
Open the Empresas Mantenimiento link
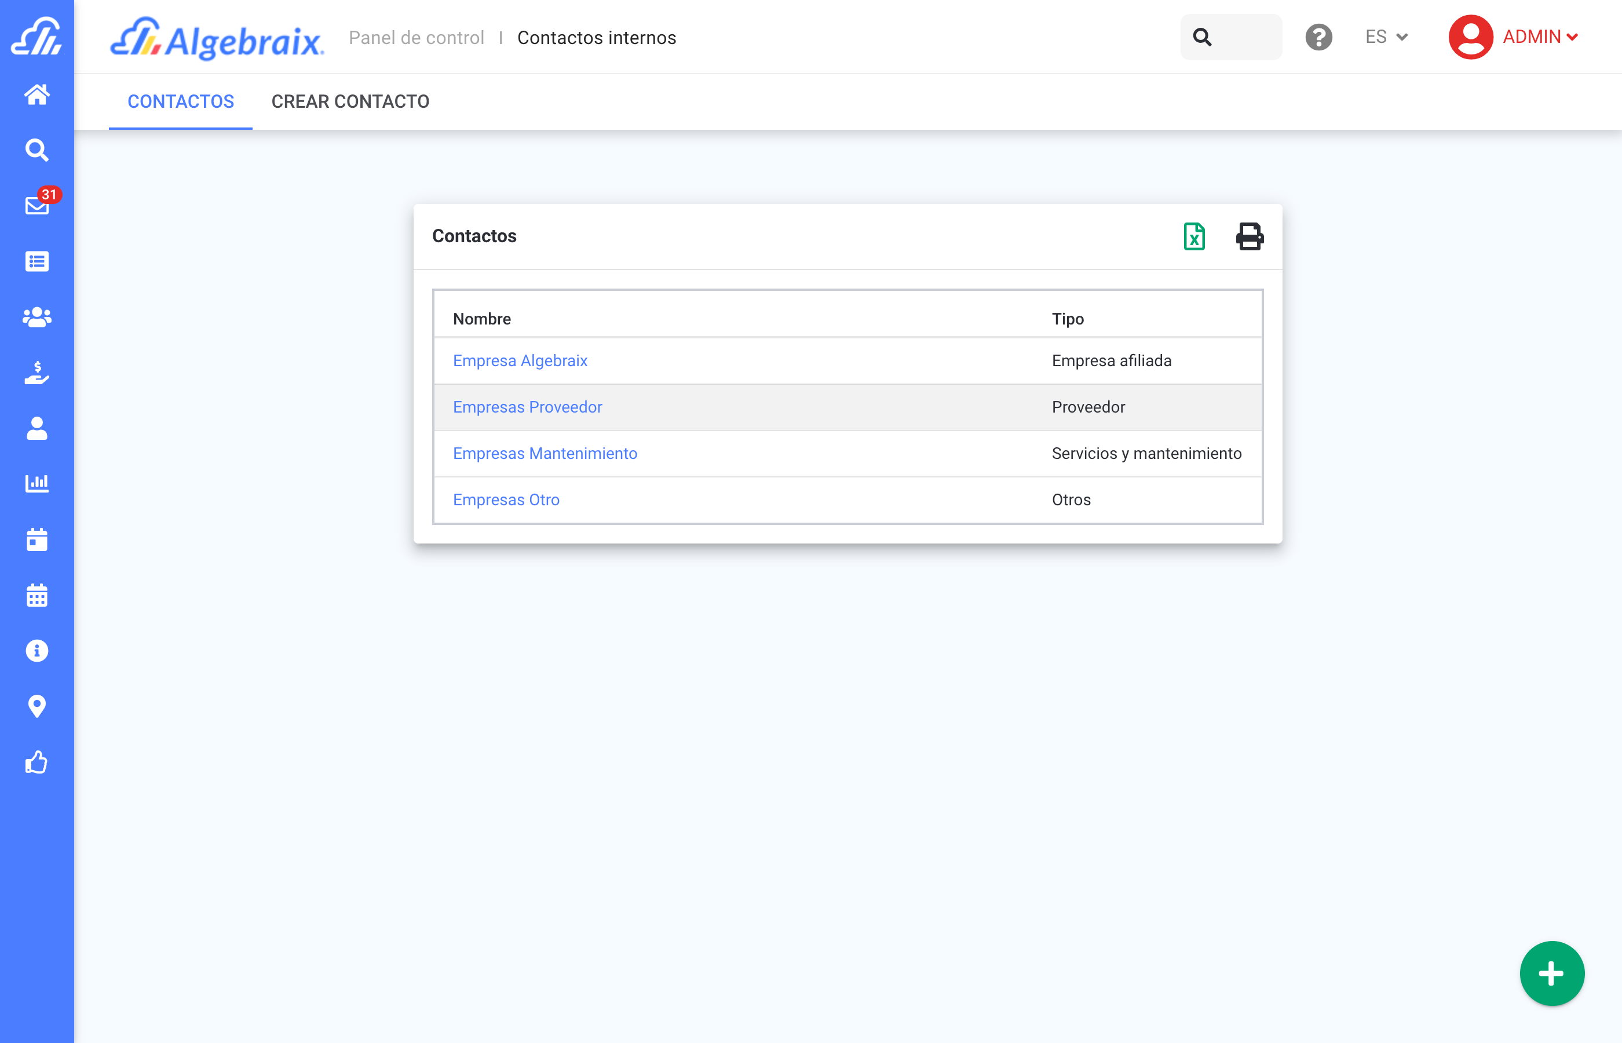[545, 454]
